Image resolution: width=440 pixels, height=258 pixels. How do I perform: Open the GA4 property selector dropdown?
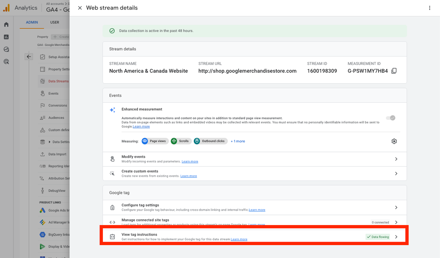click(x=53, y=45)
